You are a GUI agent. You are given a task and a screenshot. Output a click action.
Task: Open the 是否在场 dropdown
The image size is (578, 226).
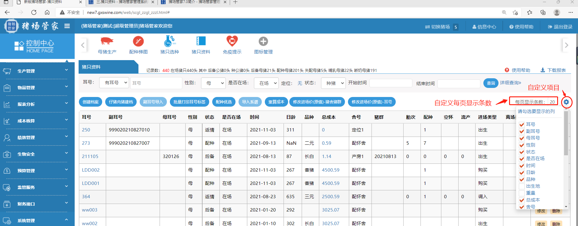266,83
